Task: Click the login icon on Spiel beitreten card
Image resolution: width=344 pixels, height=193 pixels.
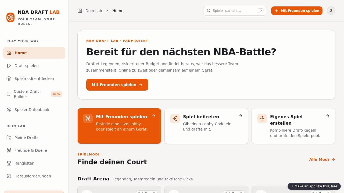Action: 175,118
